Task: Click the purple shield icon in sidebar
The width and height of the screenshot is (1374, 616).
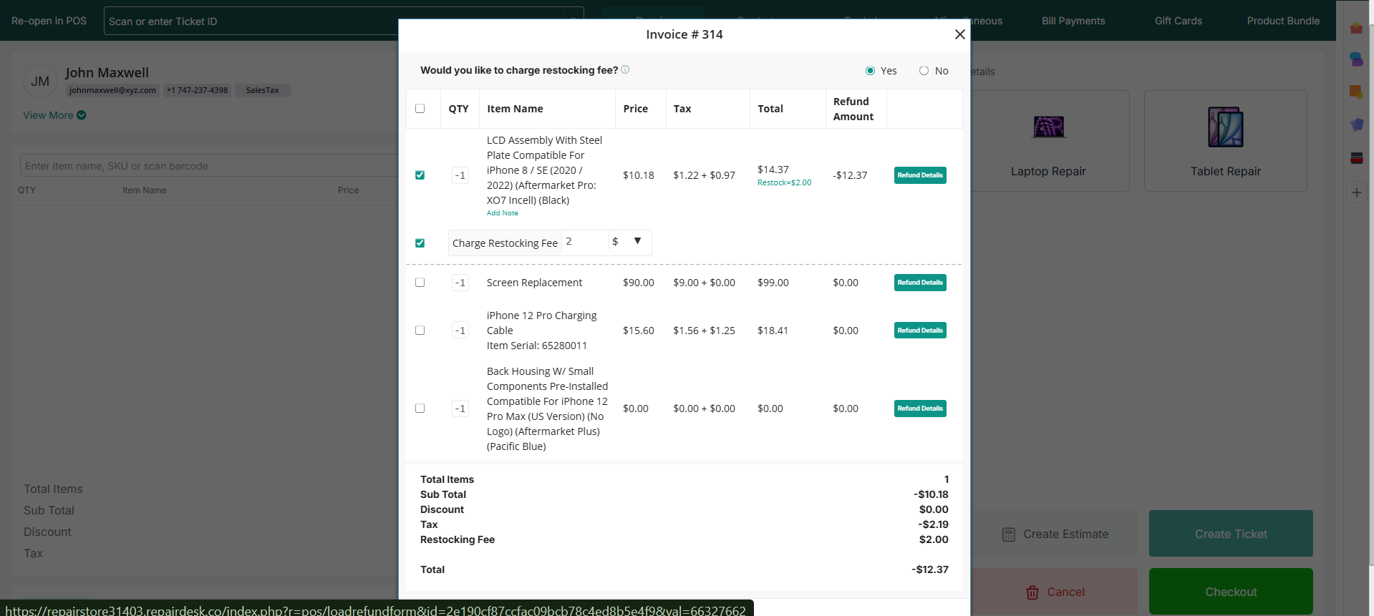Action: coord(1356,124)
